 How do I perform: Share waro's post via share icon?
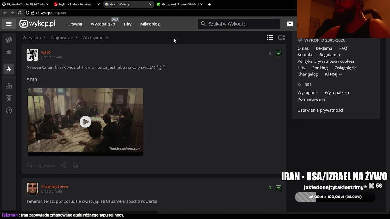(63, 165)
